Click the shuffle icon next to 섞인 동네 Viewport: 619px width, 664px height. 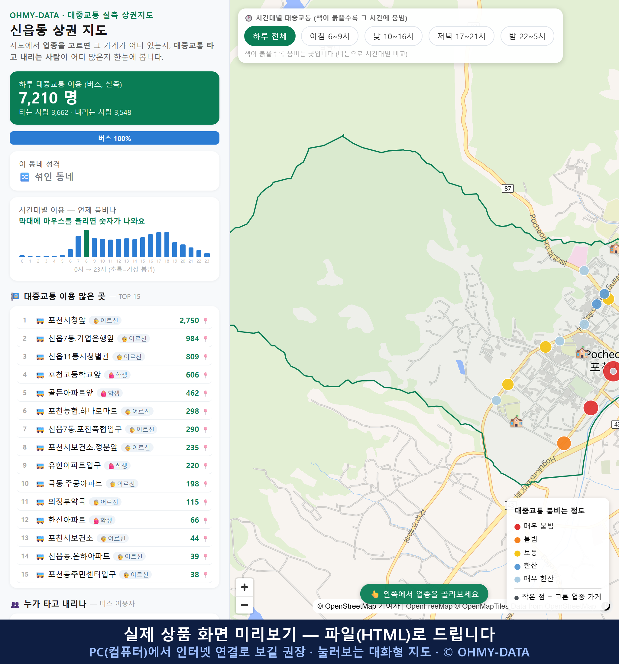tap(25, 177)
